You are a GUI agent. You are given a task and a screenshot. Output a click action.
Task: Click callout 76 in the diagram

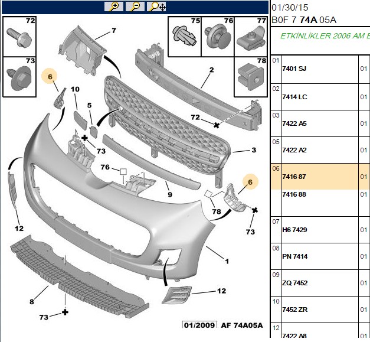105,167
